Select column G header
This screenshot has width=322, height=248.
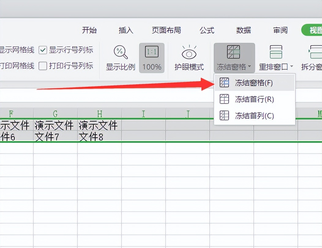point(55,113)
